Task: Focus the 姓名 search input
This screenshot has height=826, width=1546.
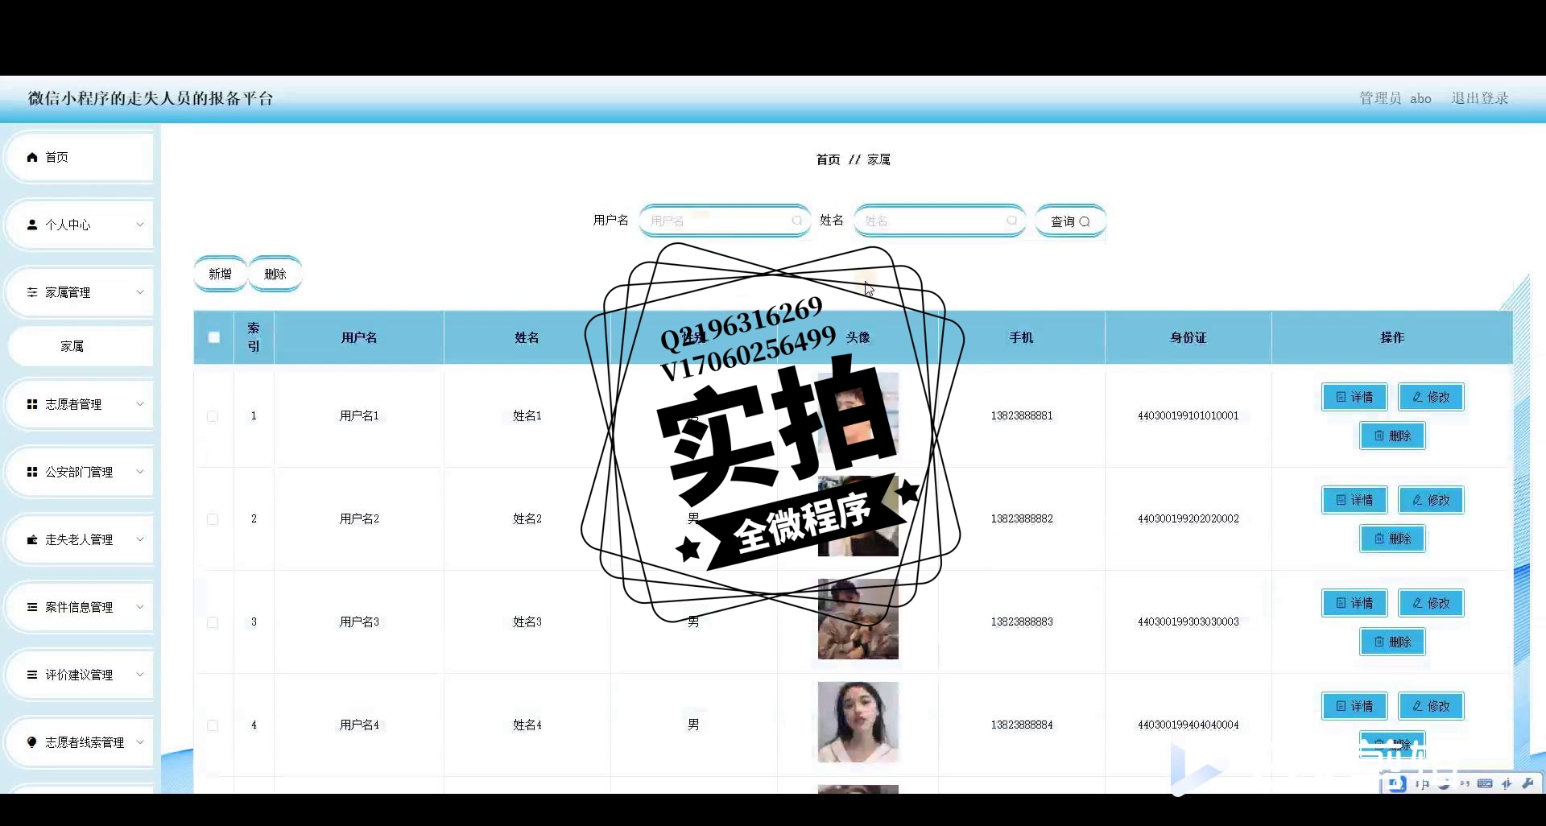Action: coord(940,221)
